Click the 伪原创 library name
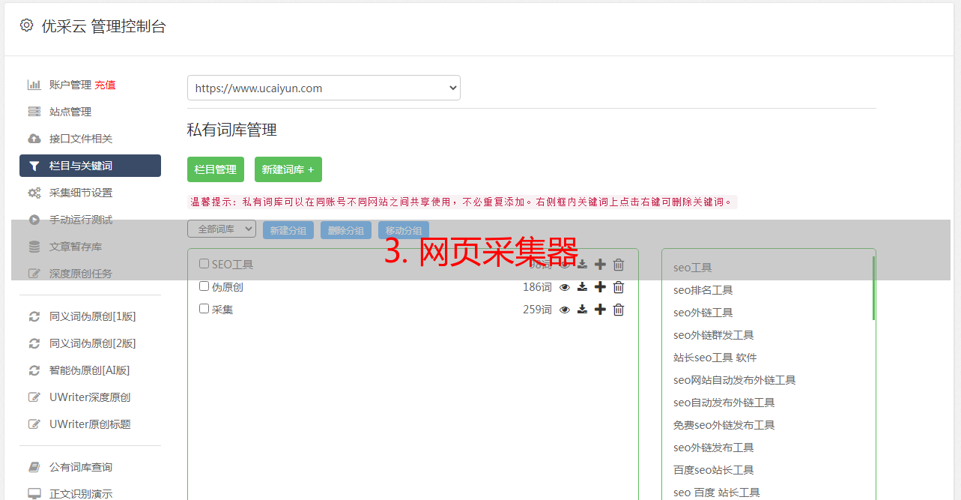This screenshot has height=500, width=961. [x=227, y=287]
